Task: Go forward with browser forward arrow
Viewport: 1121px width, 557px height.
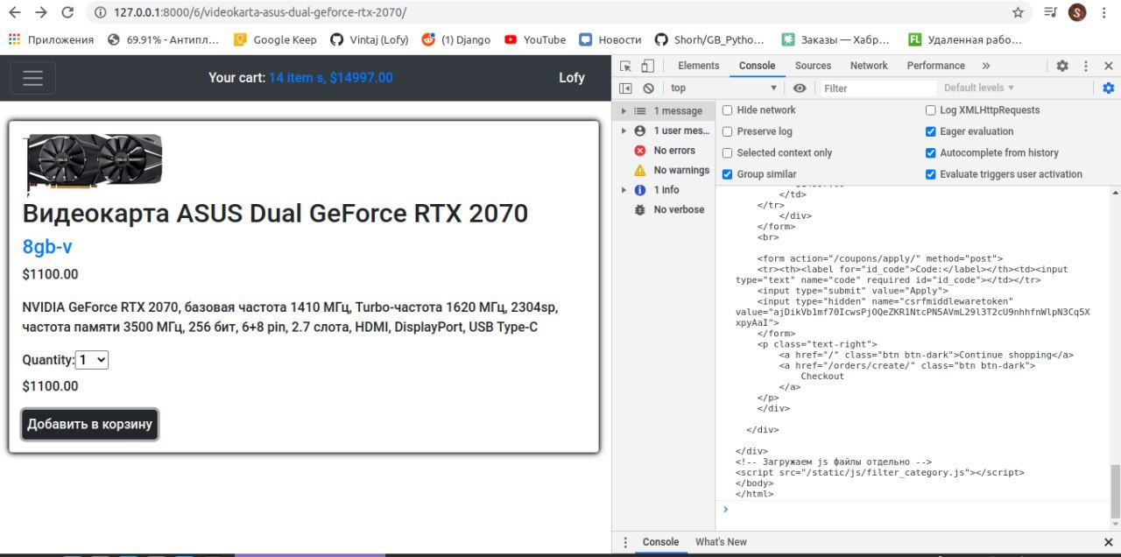Action: coord(40,12)
